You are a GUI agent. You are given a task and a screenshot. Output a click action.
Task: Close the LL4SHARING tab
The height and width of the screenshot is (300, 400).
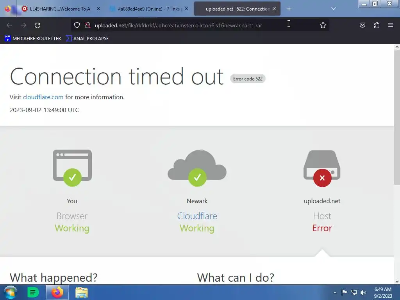click(98, 9)
